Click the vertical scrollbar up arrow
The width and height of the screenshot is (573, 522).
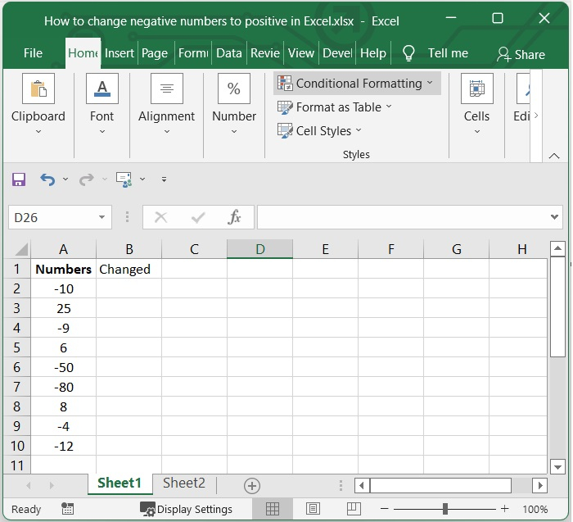point(557,249)
